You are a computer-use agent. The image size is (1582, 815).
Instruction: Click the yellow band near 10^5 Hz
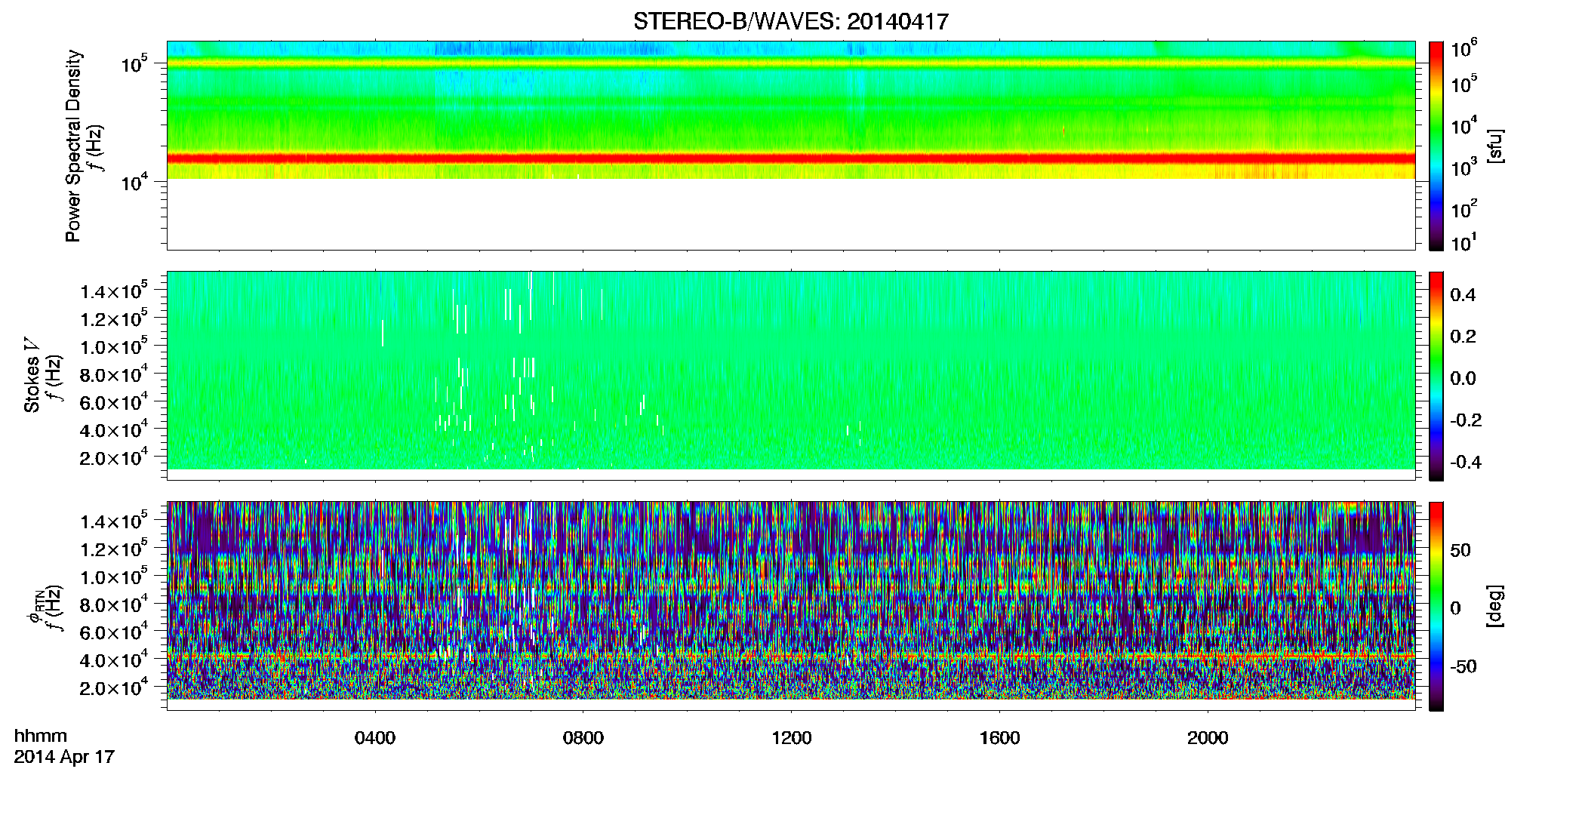click(791, 63)
